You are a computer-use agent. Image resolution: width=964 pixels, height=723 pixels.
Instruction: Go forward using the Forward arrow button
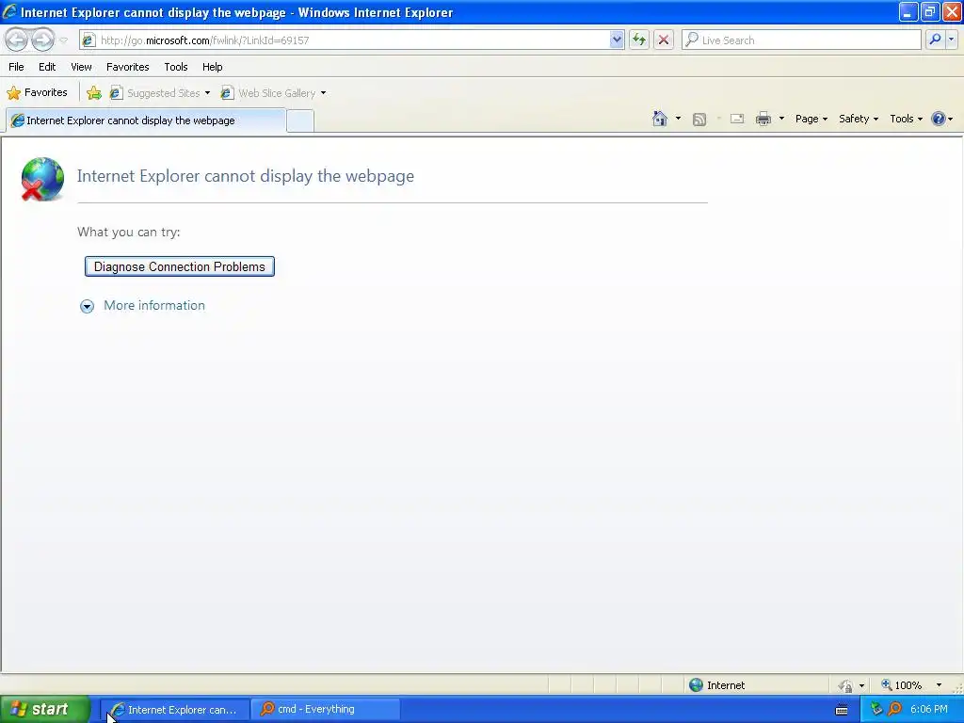tap(41, 40)
